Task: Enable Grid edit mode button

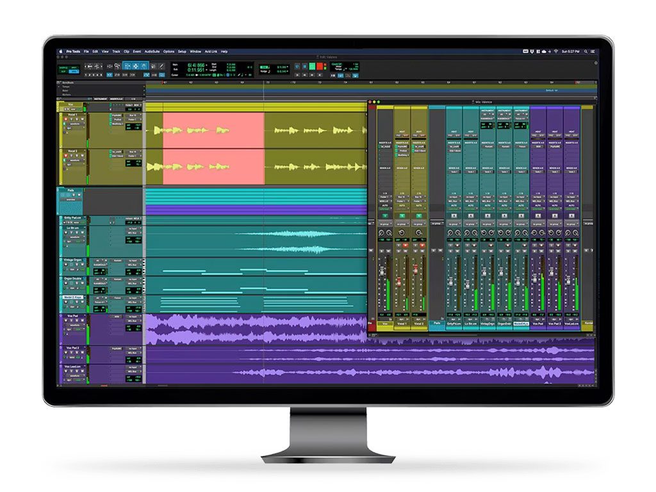Action: (x=74, y=71)
